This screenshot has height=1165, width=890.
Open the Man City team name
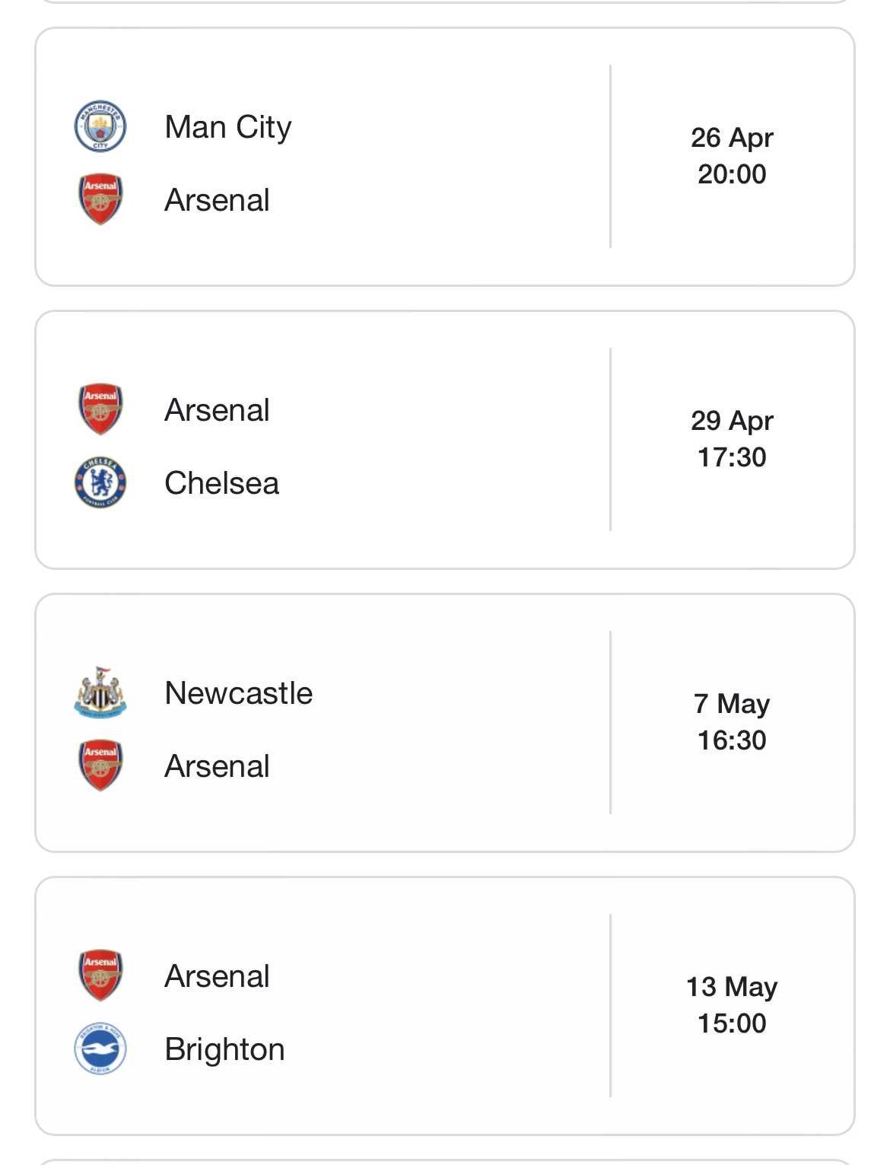pyautogui.click(x=228, y=127)
